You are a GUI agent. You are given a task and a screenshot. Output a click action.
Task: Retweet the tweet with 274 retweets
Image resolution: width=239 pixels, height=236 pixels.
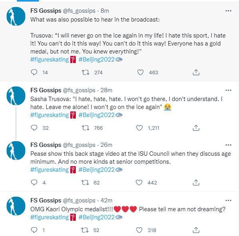[85, 72]
